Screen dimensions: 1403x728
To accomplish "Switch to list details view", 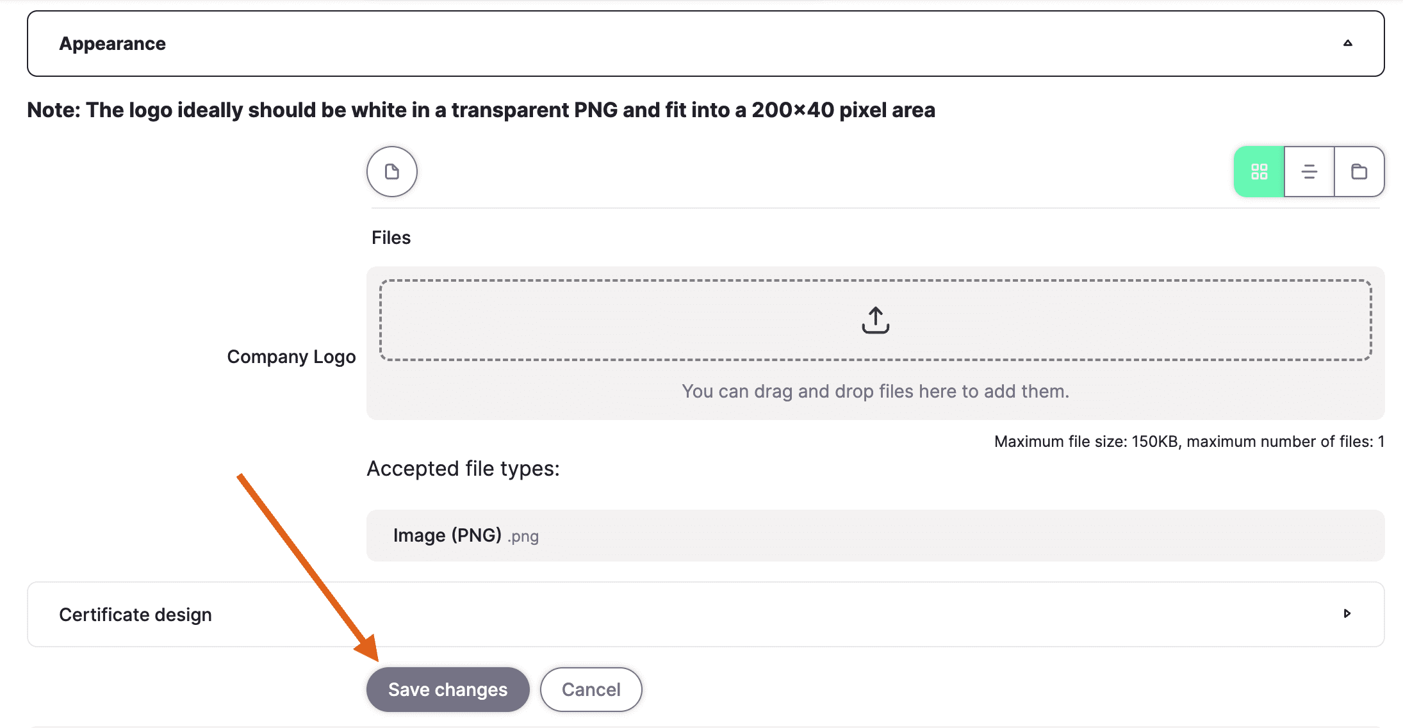I will tap(1309, 172).
